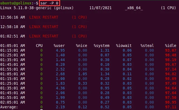Click the %iowait value 0.11
This screenshot has height=110, width=179.
(127, 74)
